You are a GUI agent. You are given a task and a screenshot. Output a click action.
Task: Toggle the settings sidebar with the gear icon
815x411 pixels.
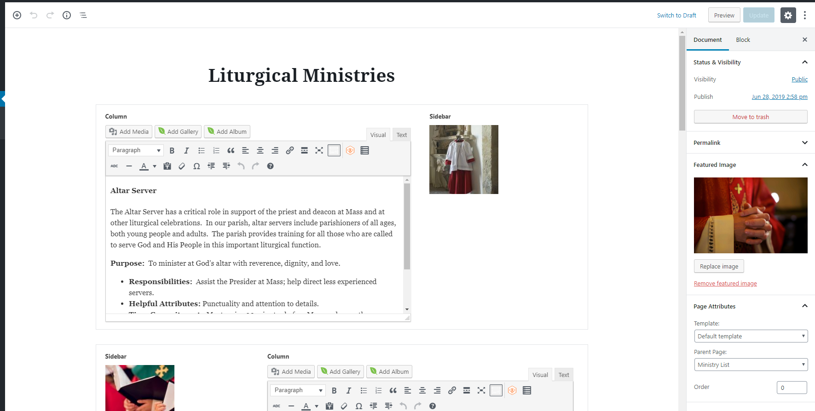[x=788, y=15]
